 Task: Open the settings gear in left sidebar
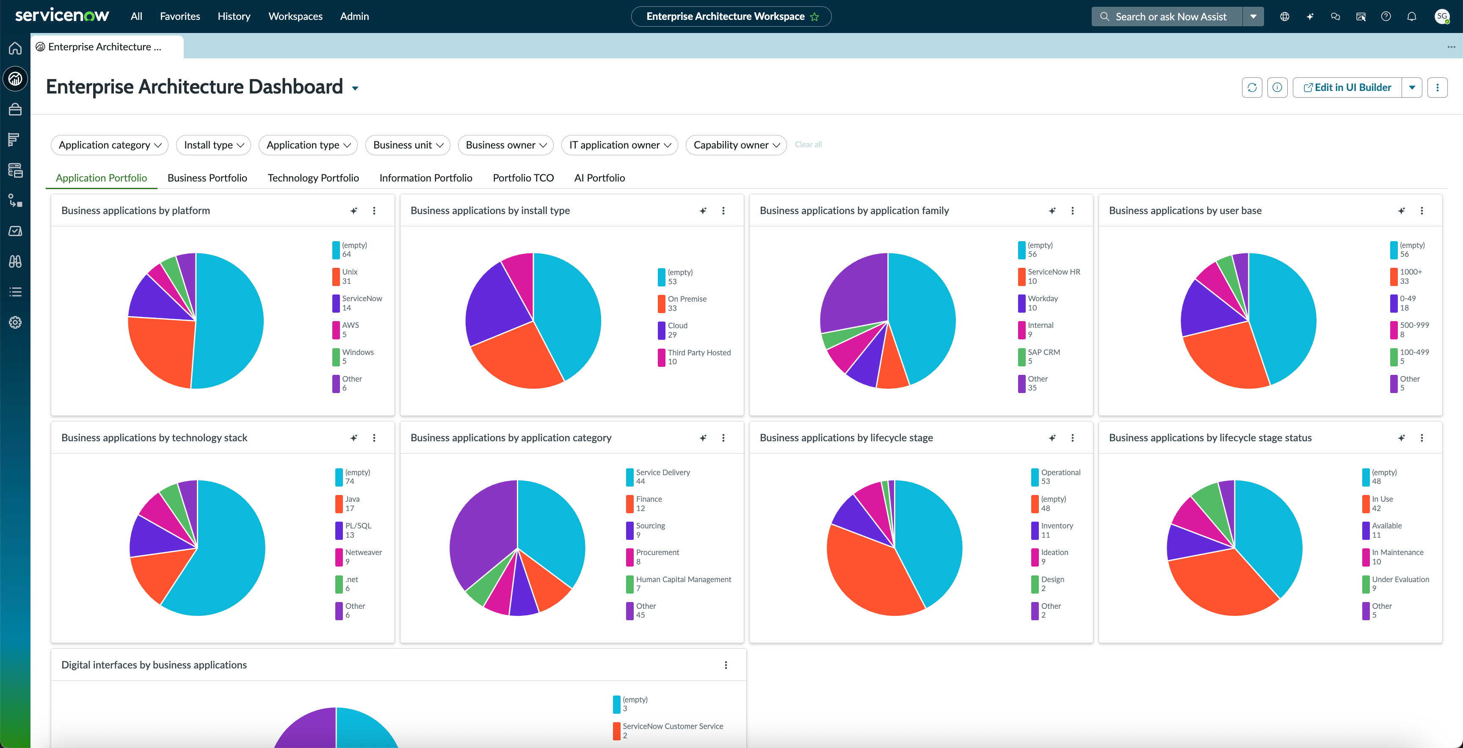15,322
